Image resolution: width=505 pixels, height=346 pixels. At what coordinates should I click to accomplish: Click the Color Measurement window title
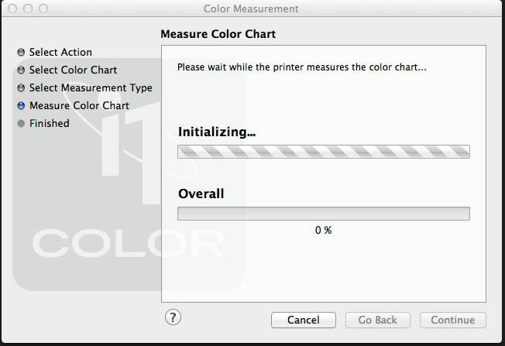251,9
